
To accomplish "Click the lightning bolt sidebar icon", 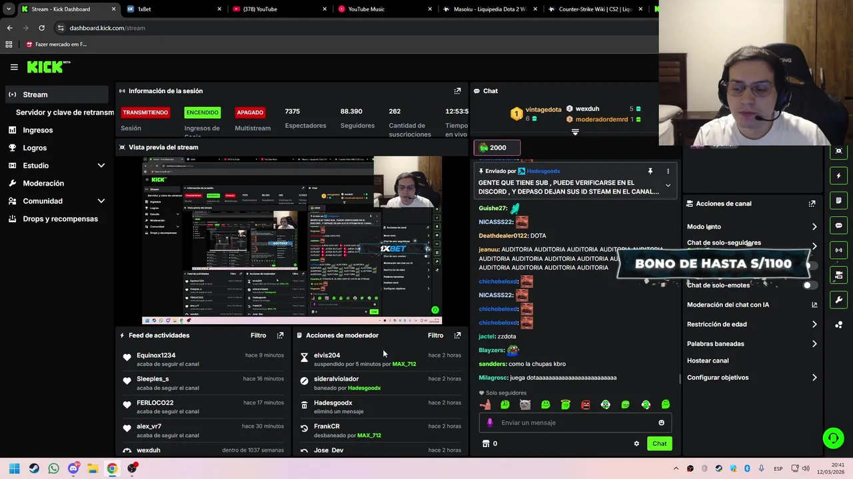I will 838,176.
